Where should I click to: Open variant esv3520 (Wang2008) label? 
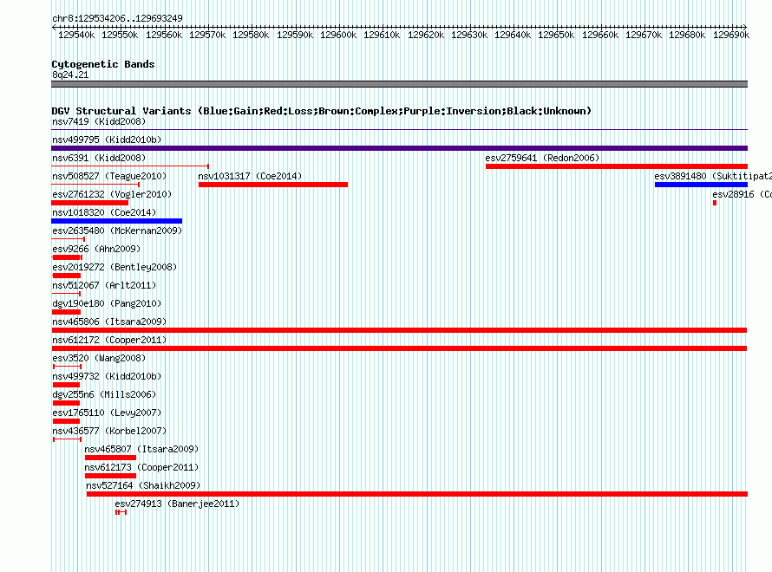tap(99, 358)
